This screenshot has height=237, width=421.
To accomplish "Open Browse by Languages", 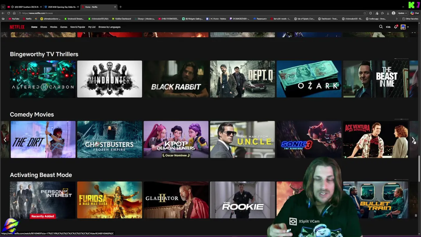I will coord(110,27).
